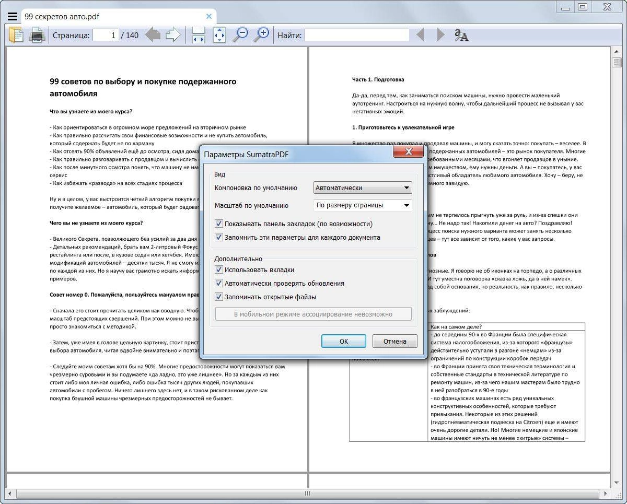This screenshot has height=504, width=627.
Task: Click the OK button
Action: point(343,341)
